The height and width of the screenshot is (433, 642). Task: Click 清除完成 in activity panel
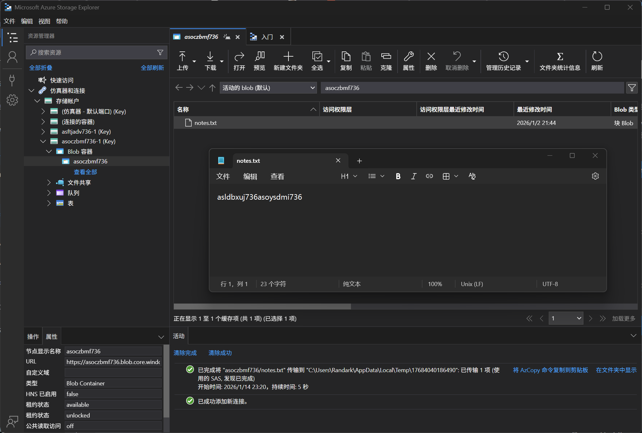tap(185, 353)
